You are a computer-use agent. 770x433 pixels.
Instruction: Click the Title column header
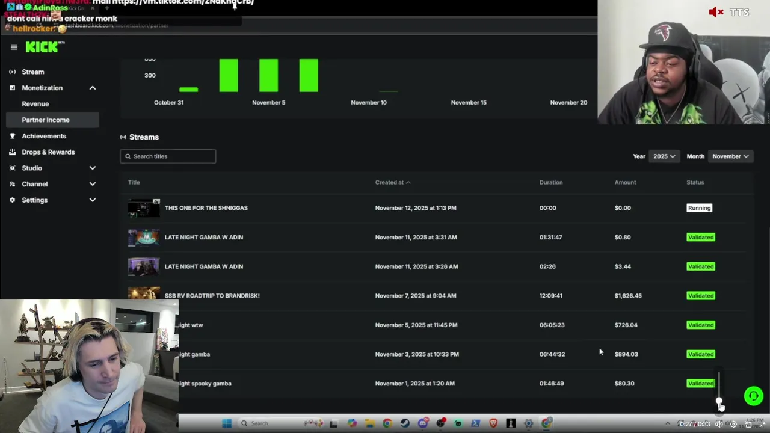(134, 182)
